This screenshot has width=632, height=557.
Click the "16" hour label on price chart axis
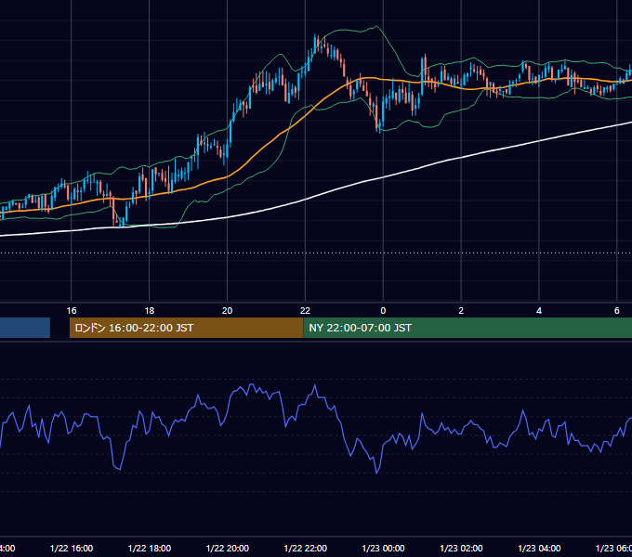pyautogui.click(x=72, y=311)
